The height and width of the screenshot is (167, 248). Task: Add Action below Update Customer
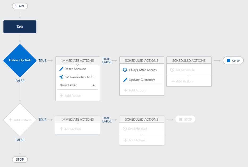tap(135, 90)
